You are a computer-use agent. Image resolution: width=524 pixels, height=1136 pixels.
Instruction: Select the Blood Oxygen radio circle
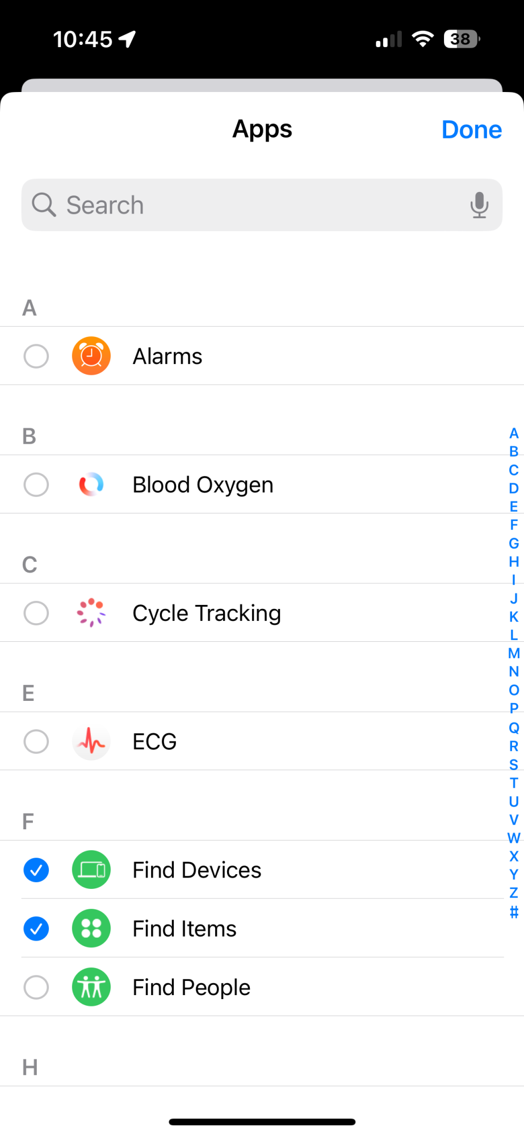[36, 485]
